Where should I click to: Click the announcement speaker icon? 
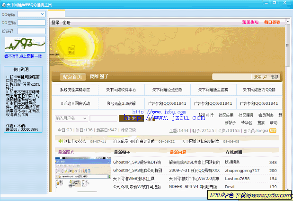tap(61, 141)
